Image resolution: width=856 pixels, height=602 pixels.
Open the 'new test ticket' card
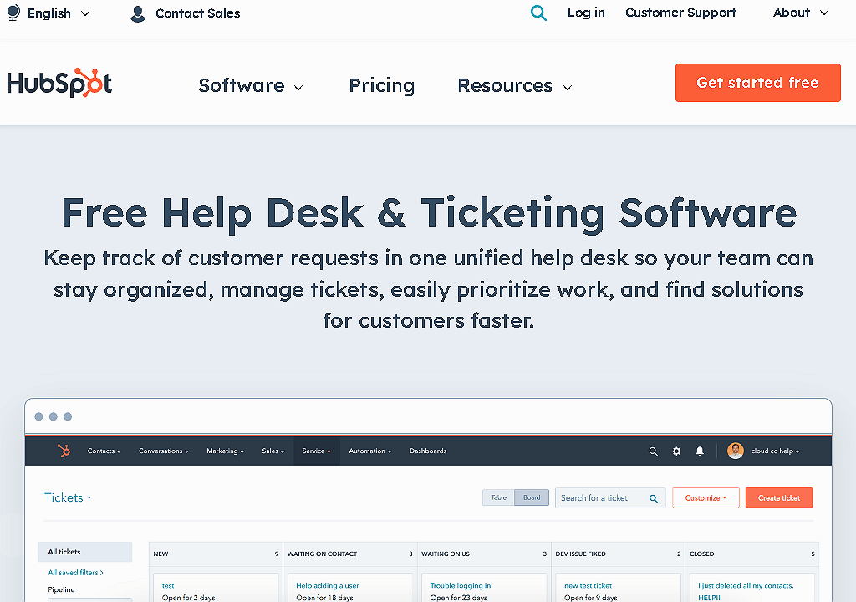coord(588,585)
